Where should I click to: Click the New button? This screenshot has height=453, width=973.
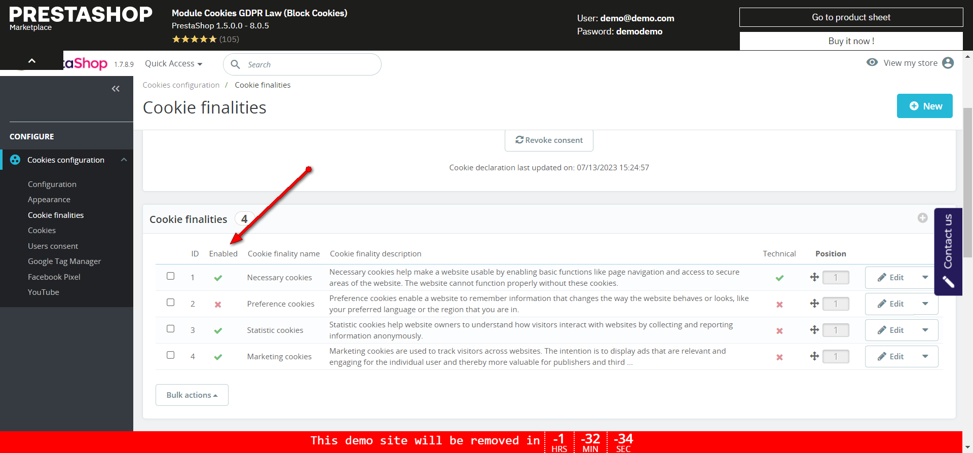(925, 106)
